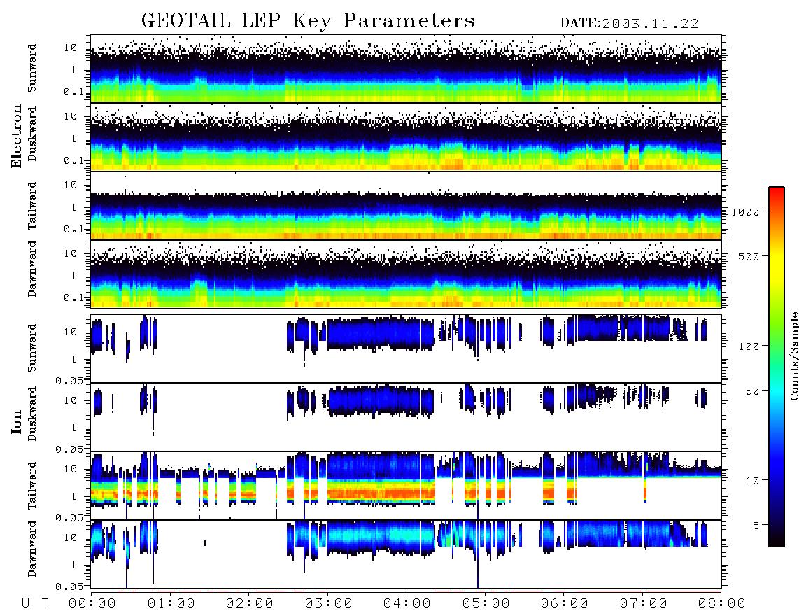
Task: Click the 0.05 tick of Ion Sunward axis
Action: (x=69, y=380)
